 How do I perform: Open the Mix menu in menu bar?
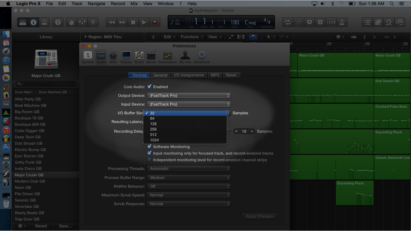tap(134, 4)
